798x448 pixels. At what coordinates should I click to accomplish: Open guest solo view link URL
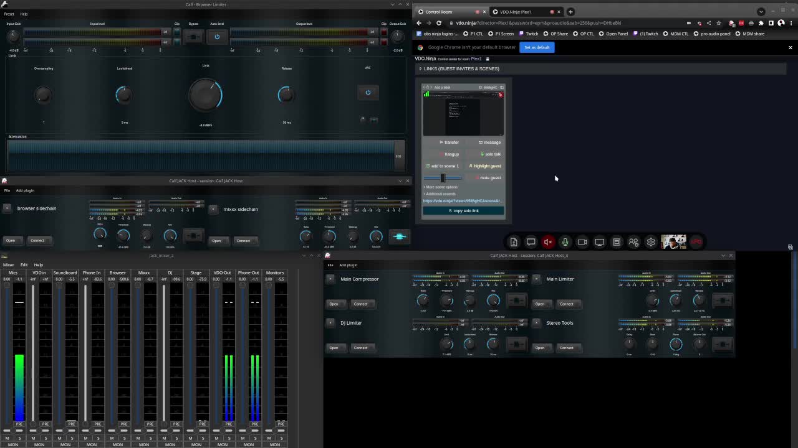coord(462,201)
